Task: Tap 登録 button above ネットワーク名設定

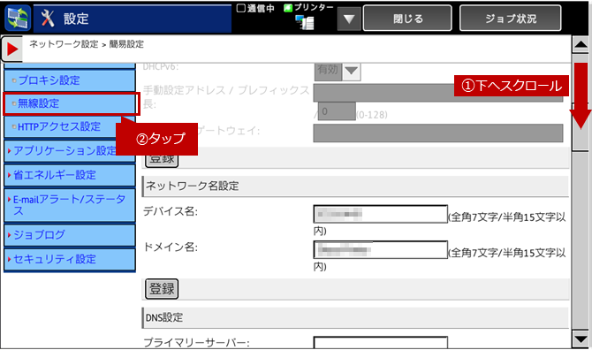Action: 162,158
